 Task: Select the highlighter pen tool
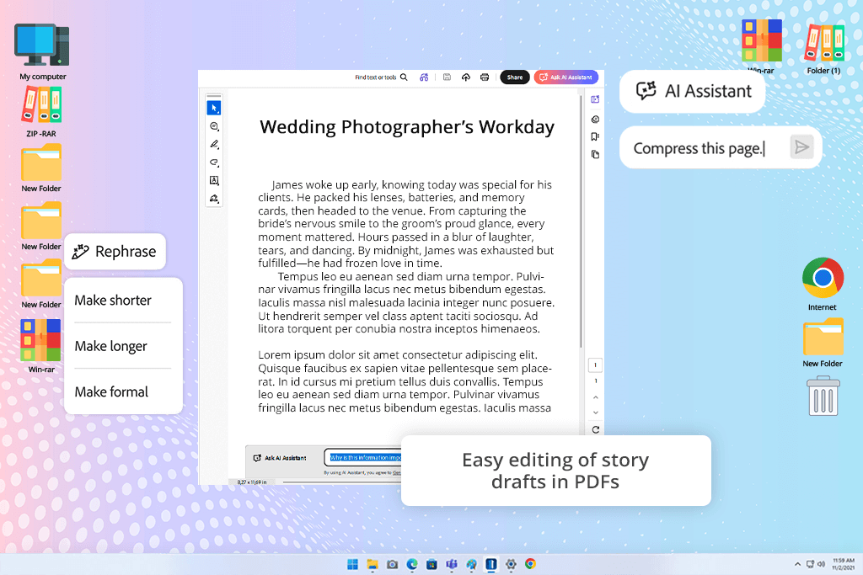pos(214,144)
